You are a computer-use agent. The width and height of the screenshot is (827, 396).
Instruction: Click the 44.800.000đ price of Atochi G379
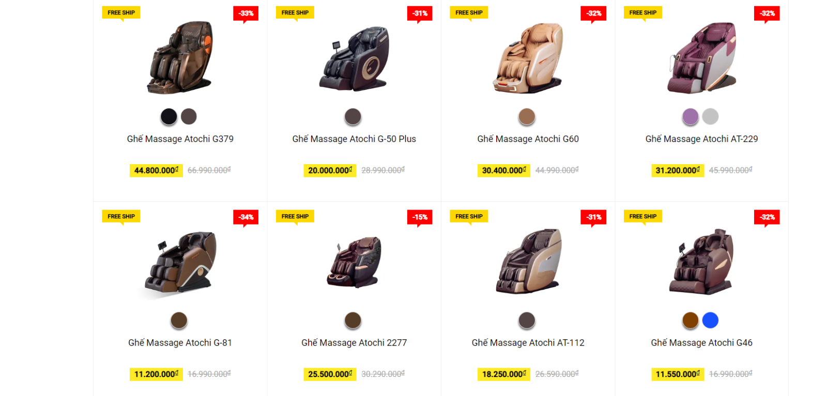(156, 170)
